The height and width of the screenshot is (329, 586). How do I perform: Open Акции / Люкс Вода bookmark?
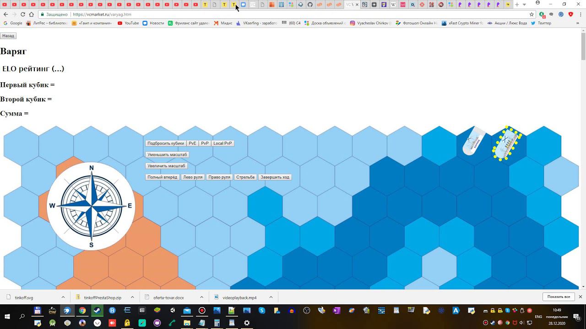507,23
